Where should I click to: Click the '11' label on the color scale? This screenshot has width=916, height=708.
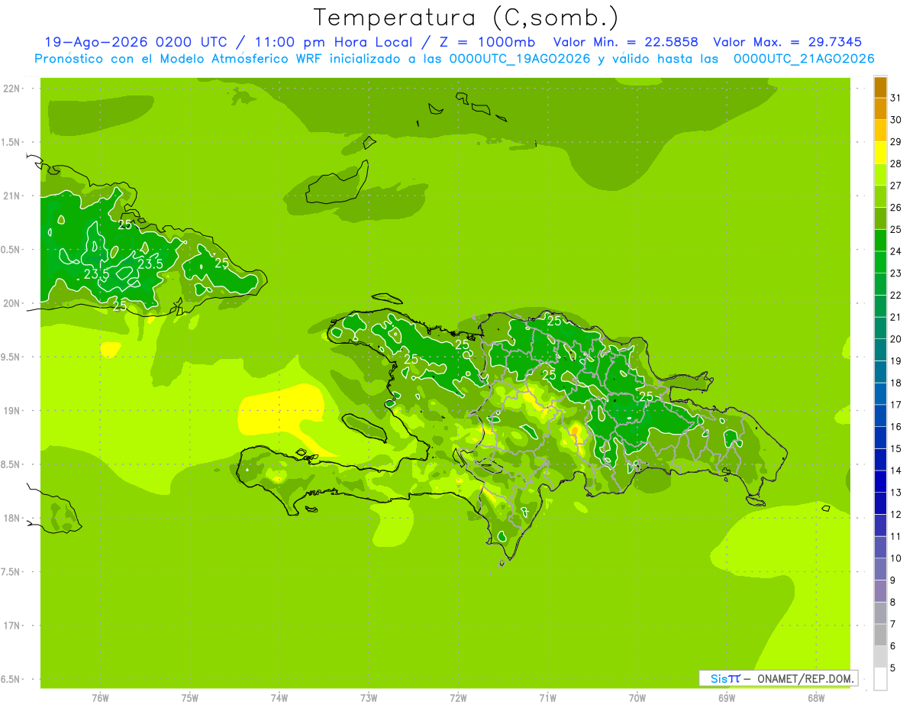point(896,536)
